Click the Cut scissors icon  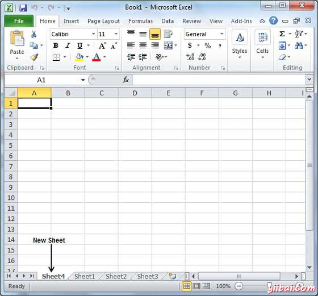[34, 34]
